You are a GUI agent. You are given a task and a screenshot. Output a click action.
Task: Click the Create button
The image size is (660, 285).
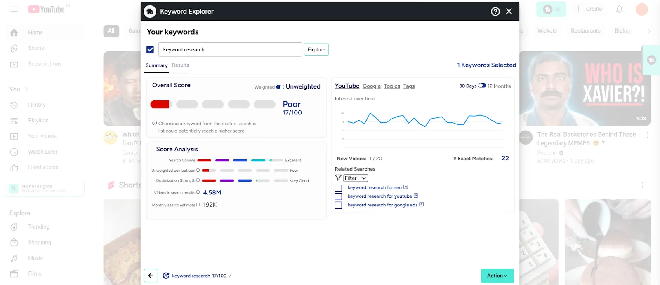pyautogui.click(x=589, y=9)
